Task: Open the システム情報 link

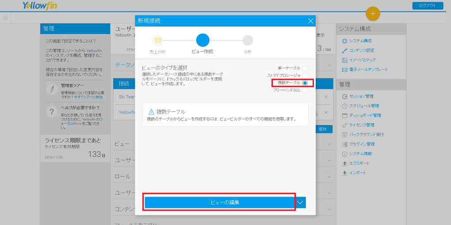Action: tap(360, 154)
